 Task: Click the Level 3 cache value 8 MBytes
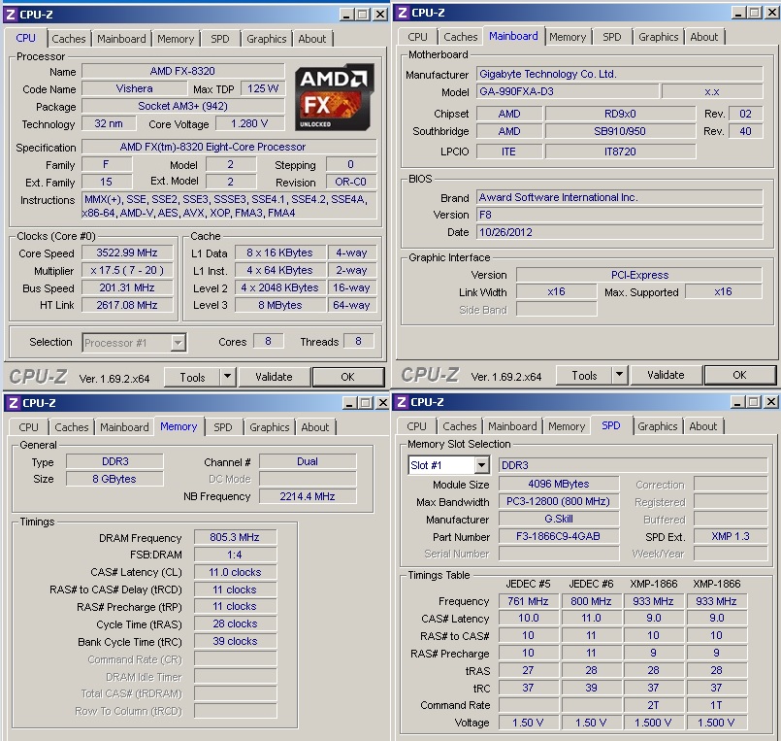pyautogui.click(x=280, y=305)
